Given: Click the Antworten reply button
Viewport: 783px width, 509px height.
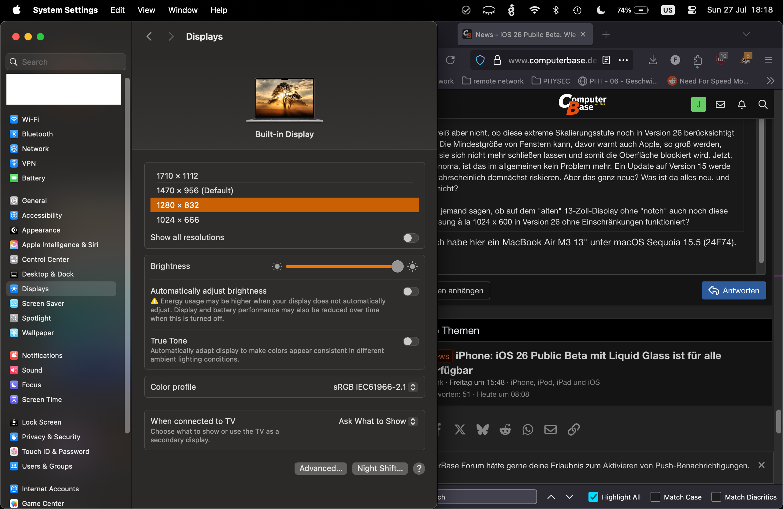Looking at the screenshot, I should (733, 291).
